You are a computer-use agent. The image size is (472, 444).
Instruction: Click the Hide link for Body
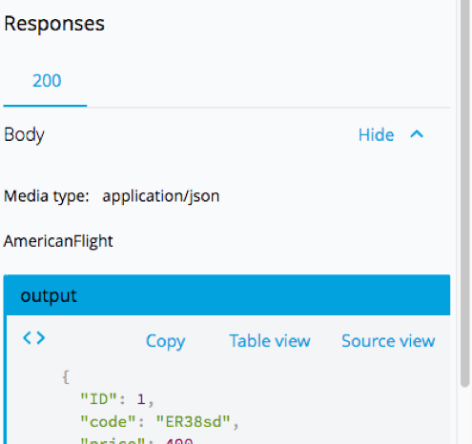point(377,134)
